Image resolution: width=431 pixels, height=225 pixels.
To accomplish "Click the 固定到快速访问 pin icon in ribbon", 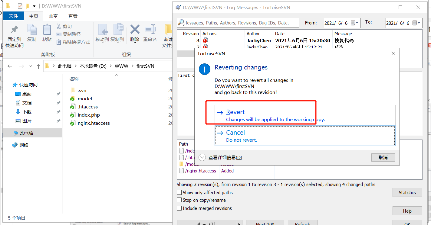I will click(14, 30).
